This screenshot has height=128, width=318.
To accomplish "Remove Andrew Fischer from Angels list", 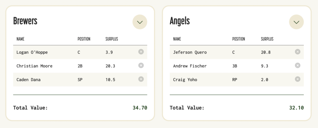I will pos(298,66).
